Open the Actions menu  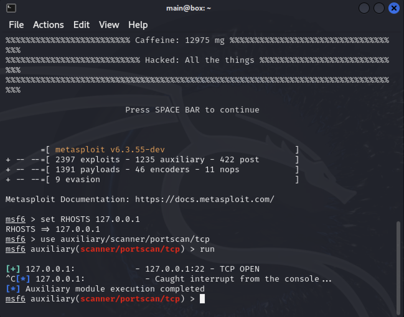click(x=48, y=25)
